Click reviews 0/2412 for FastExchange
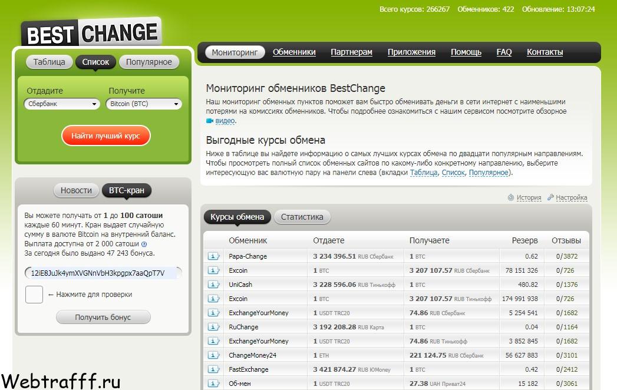This screenshot has height=390, width=617. (567, 369)
